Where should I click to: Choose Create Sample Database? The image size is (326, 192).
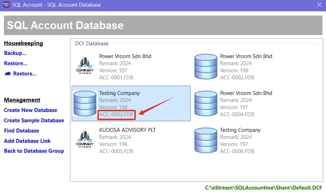click(34, 120)
